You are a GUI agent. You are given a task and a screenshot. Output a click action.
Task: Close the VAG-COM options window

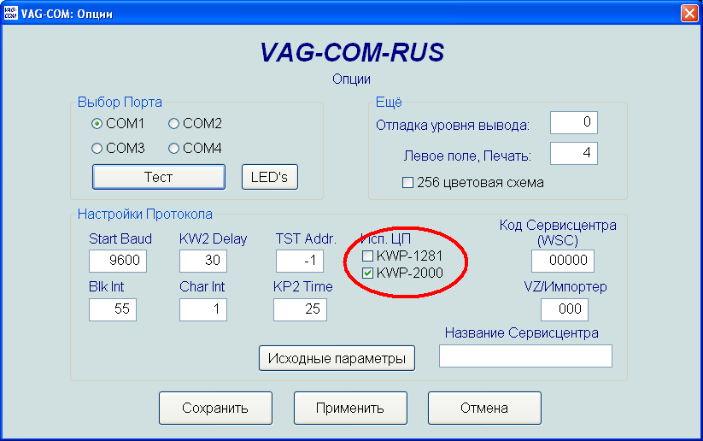tap(688, 14)
